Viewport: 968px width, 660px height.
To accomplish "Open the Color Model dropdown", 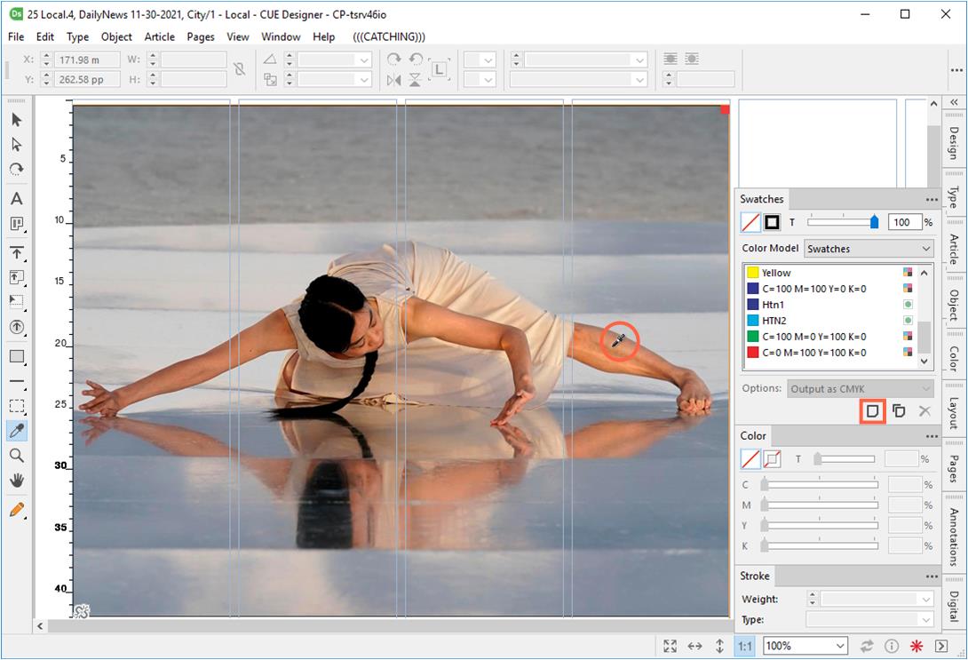I will tap(869, 249).
